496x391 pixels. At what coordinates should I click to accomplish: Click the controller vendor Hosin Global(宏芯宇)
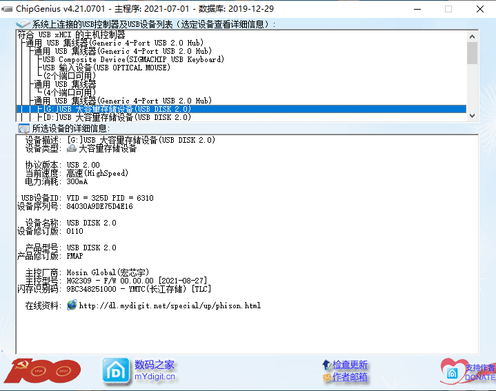coord(108,272)
